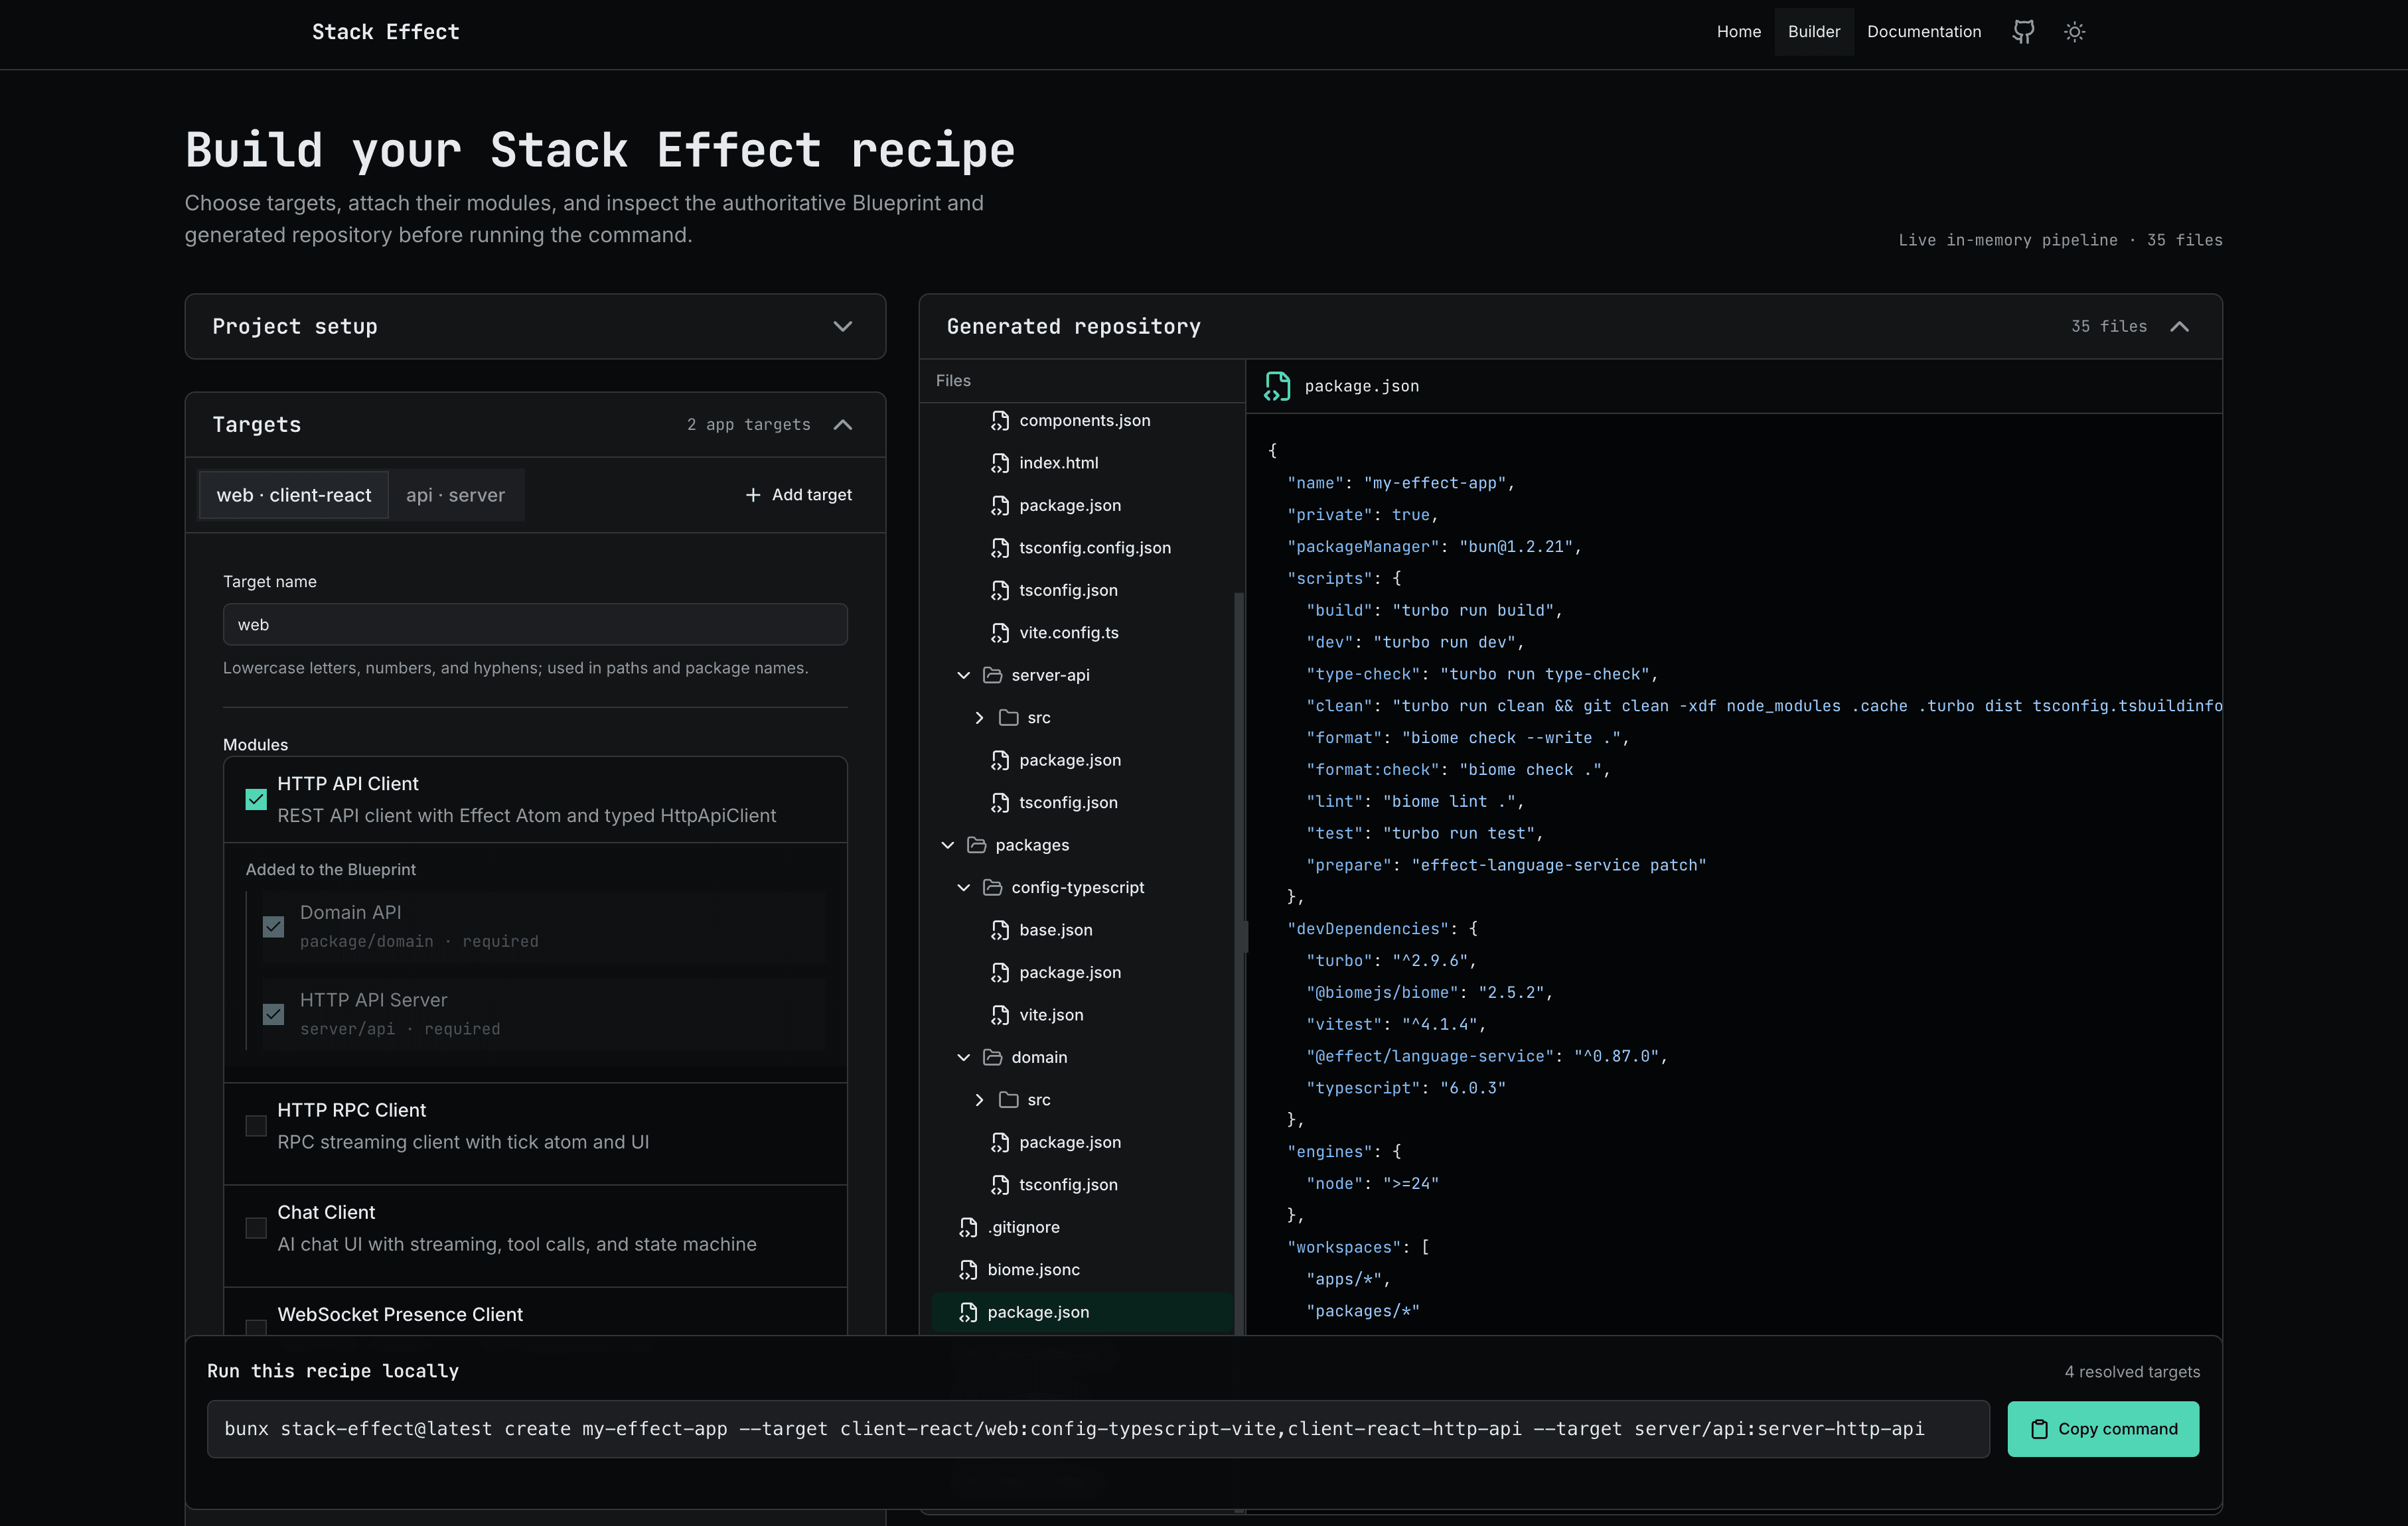
Task: Enable the WebSocket Presence Client module
Action: click(256, 1328)
